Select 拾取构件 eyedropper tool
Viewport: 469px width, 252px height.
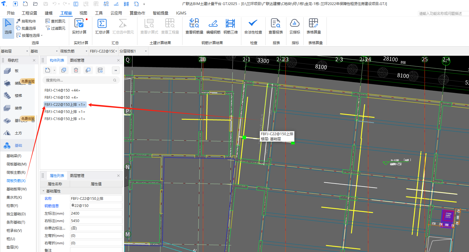pos(26,21)
